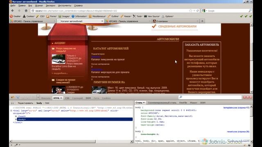Open the Правка menu
Screen dimensions: 262x147
point(22,5)
